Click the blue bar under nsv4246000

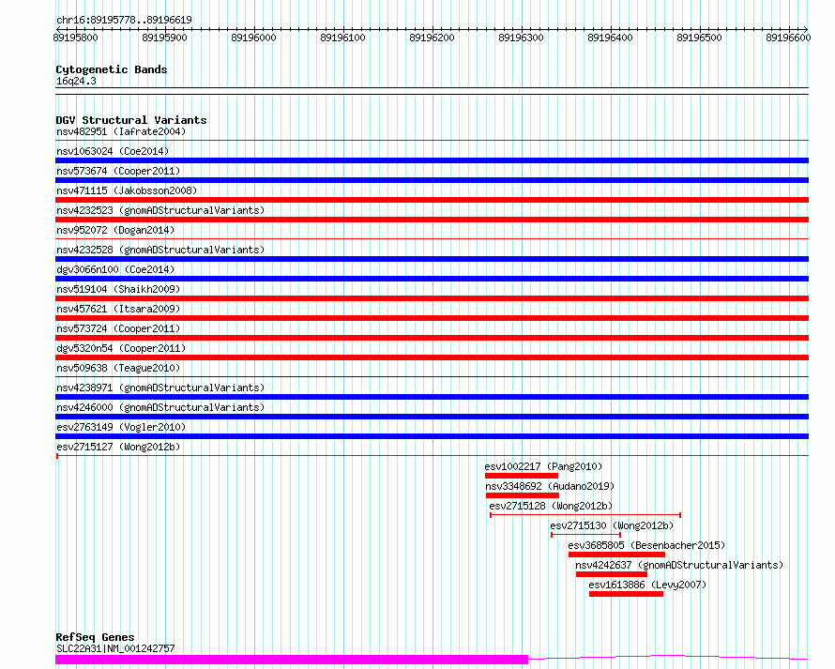(x=432, y=417)
